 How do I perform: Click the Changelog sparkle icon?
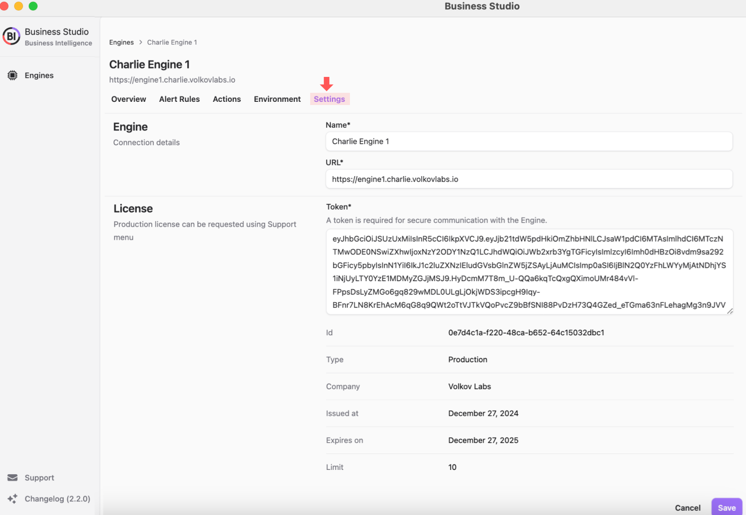13,499
